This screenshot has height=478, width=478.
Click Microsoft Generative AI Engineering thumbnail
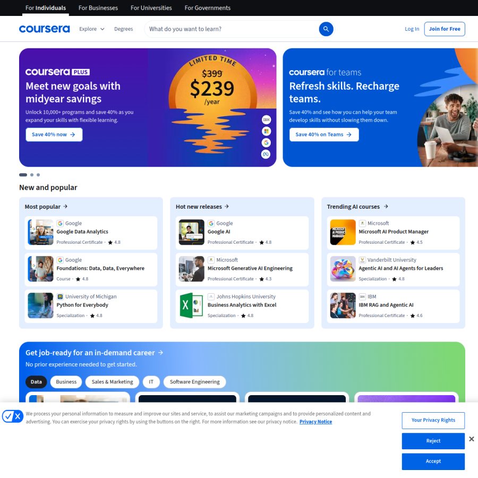tap(191, 269)
